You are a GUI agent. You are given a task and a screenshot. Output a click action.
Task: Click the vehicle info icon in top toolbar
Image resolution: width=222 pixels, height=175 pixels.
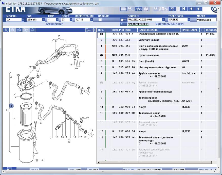[x=139, y=9]
